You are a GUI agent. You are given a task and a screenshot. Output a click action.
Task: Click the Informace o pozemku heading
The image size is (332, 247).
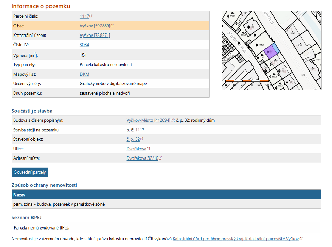tap(41, 6)
